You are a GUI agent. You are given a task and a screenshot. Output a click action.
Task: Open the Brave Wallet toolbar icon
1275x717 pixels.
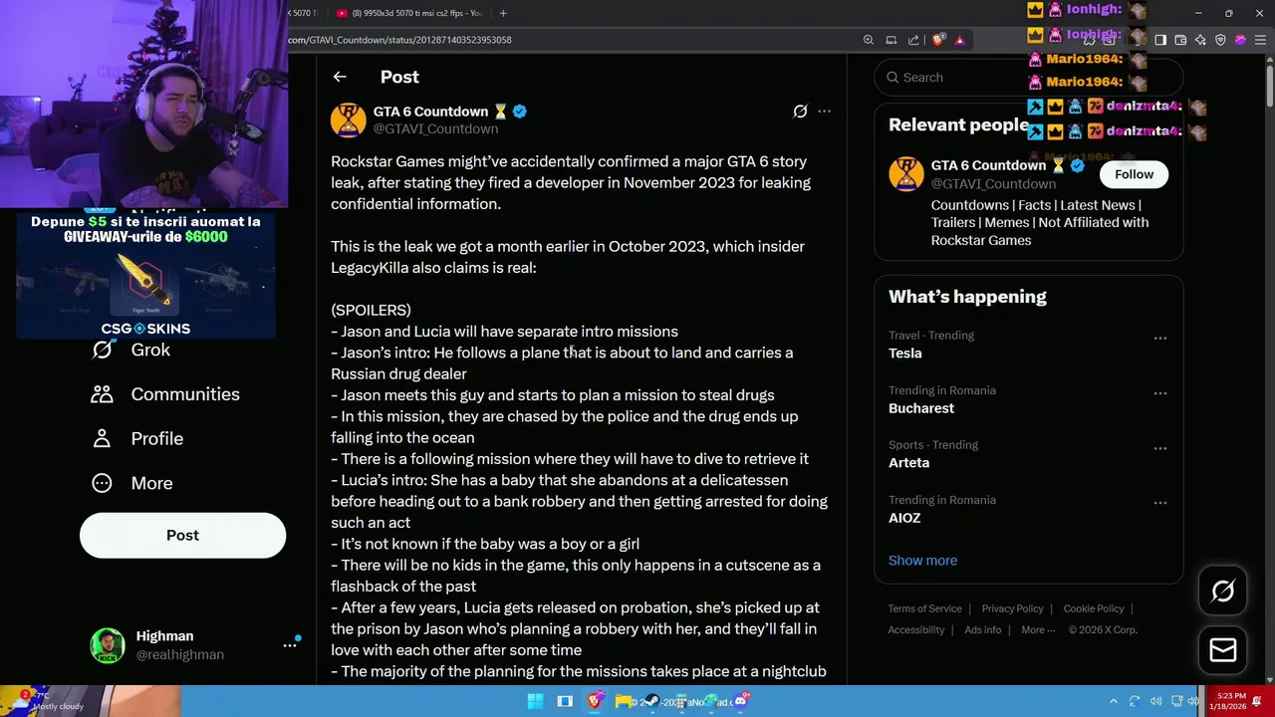1180,40
